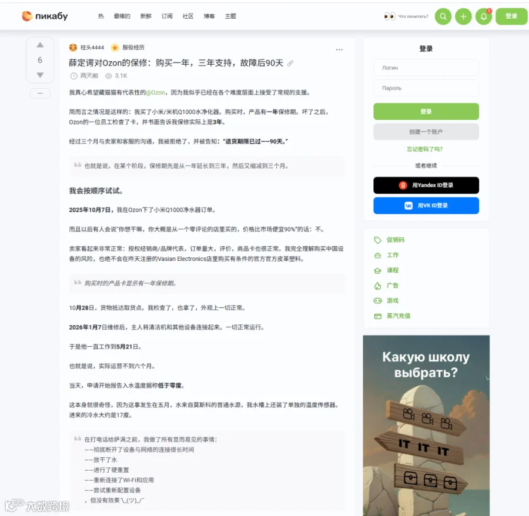The image size is (529, 516).
Task: Open the 课程 sidebar link
Action: pyautogui.click(x=393, y=270)
